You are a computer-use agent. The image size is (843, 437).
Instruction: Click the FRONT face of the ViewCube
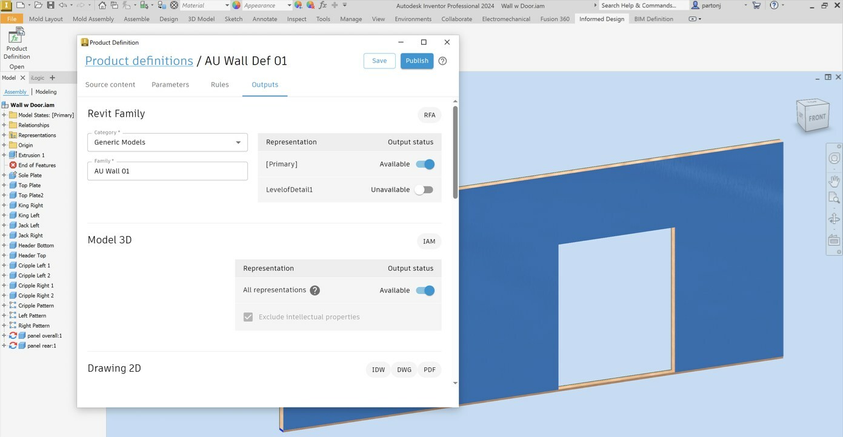pyautogui.click(x=816, y=118)
